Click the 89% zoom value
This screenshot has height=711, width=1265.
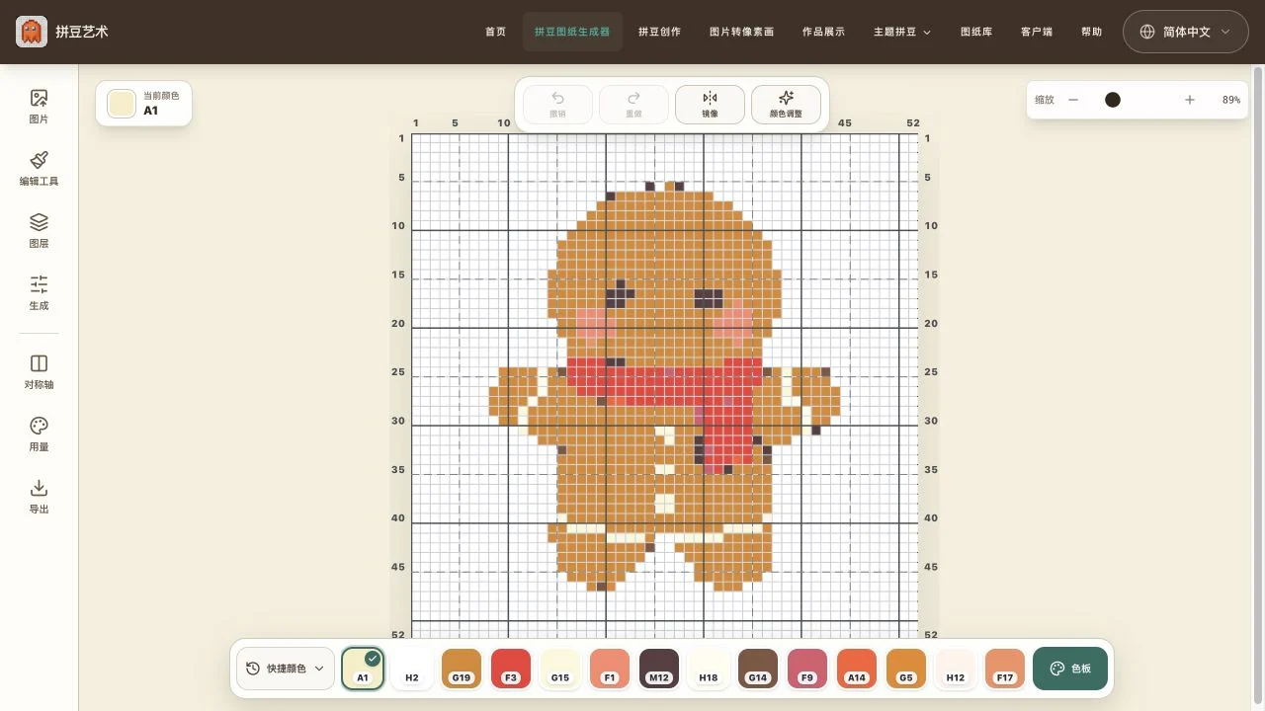[x=1231, y=100]
